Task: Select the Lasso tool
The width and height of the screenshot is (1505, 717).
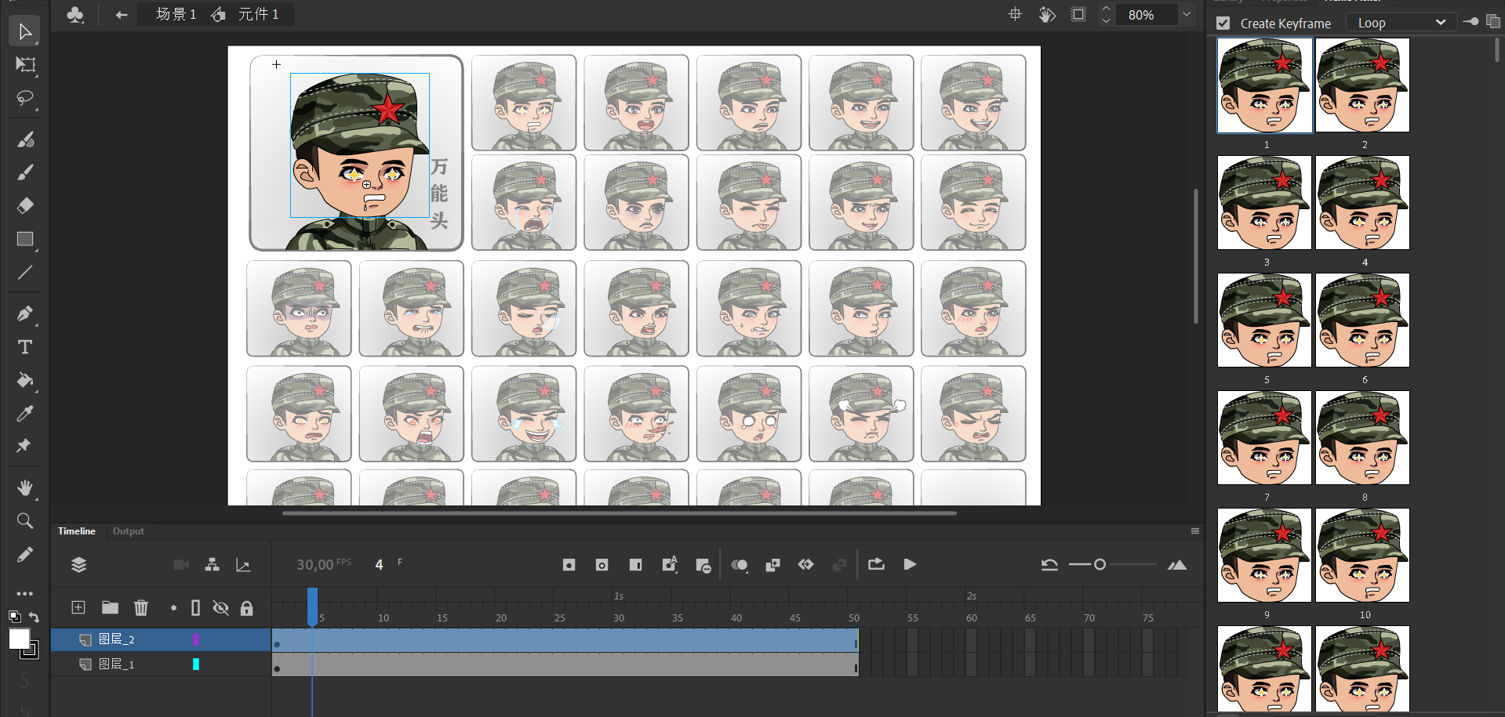Action: coord(25,98)
